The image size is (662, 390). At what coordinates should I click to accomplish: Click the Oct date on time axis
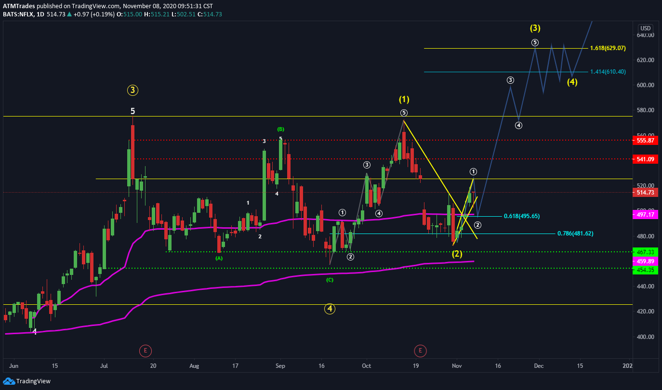(367, 366)
